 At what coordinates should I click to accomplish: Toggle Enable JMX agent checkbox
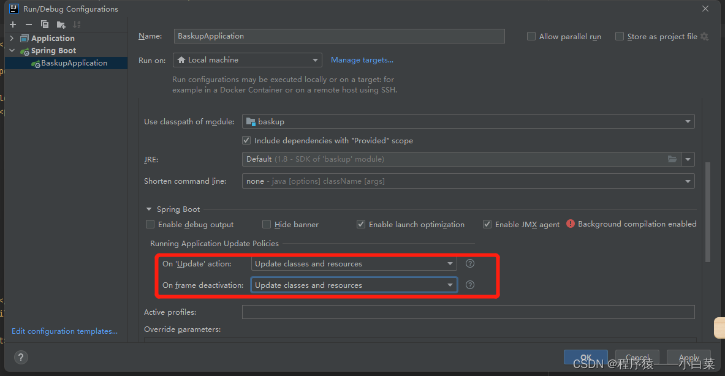pyautogui.click(x=487, y=224)
